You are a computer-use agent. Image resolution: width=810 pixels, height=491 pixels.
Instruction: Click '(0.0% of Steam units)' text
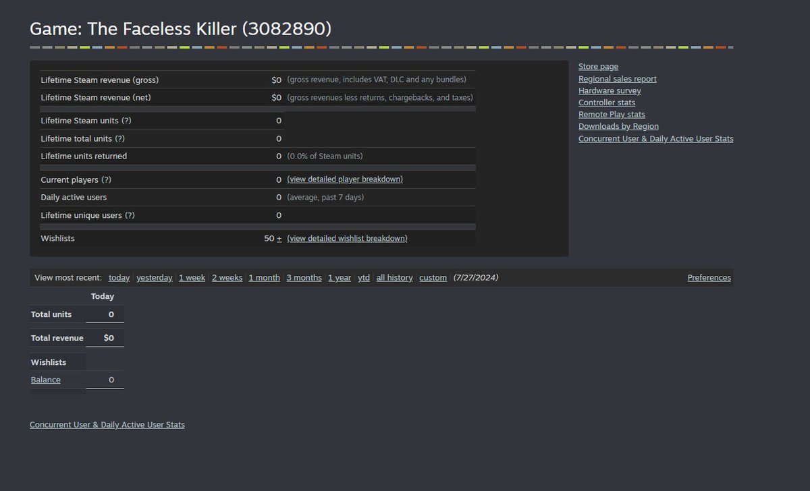point(325,156)
